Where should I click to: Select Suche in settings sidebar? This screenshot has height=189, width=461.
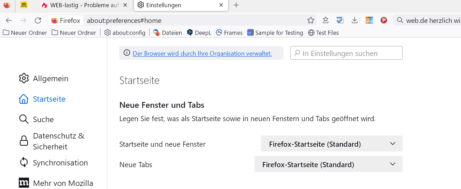[x=43, y=119]
